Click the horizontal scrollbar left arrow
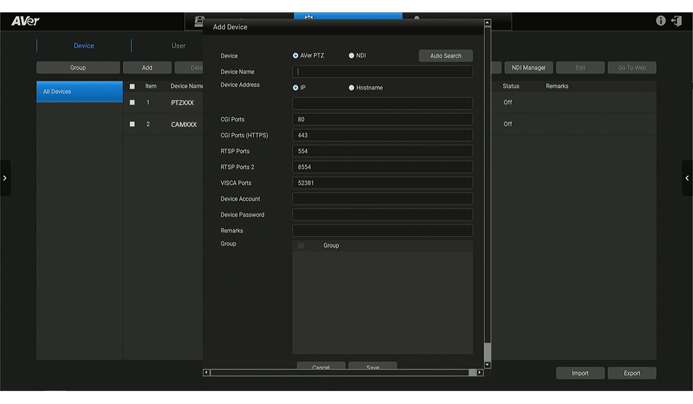This screenshot has width=693, height=404. pos(206,373)
